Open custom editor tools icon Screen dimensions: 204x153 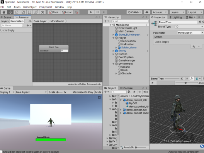[x=42, y=12]
